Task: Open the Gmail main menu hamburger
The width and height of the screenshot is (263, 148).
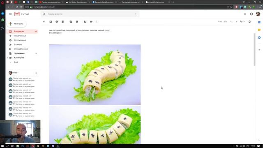Action: [10, 14]
